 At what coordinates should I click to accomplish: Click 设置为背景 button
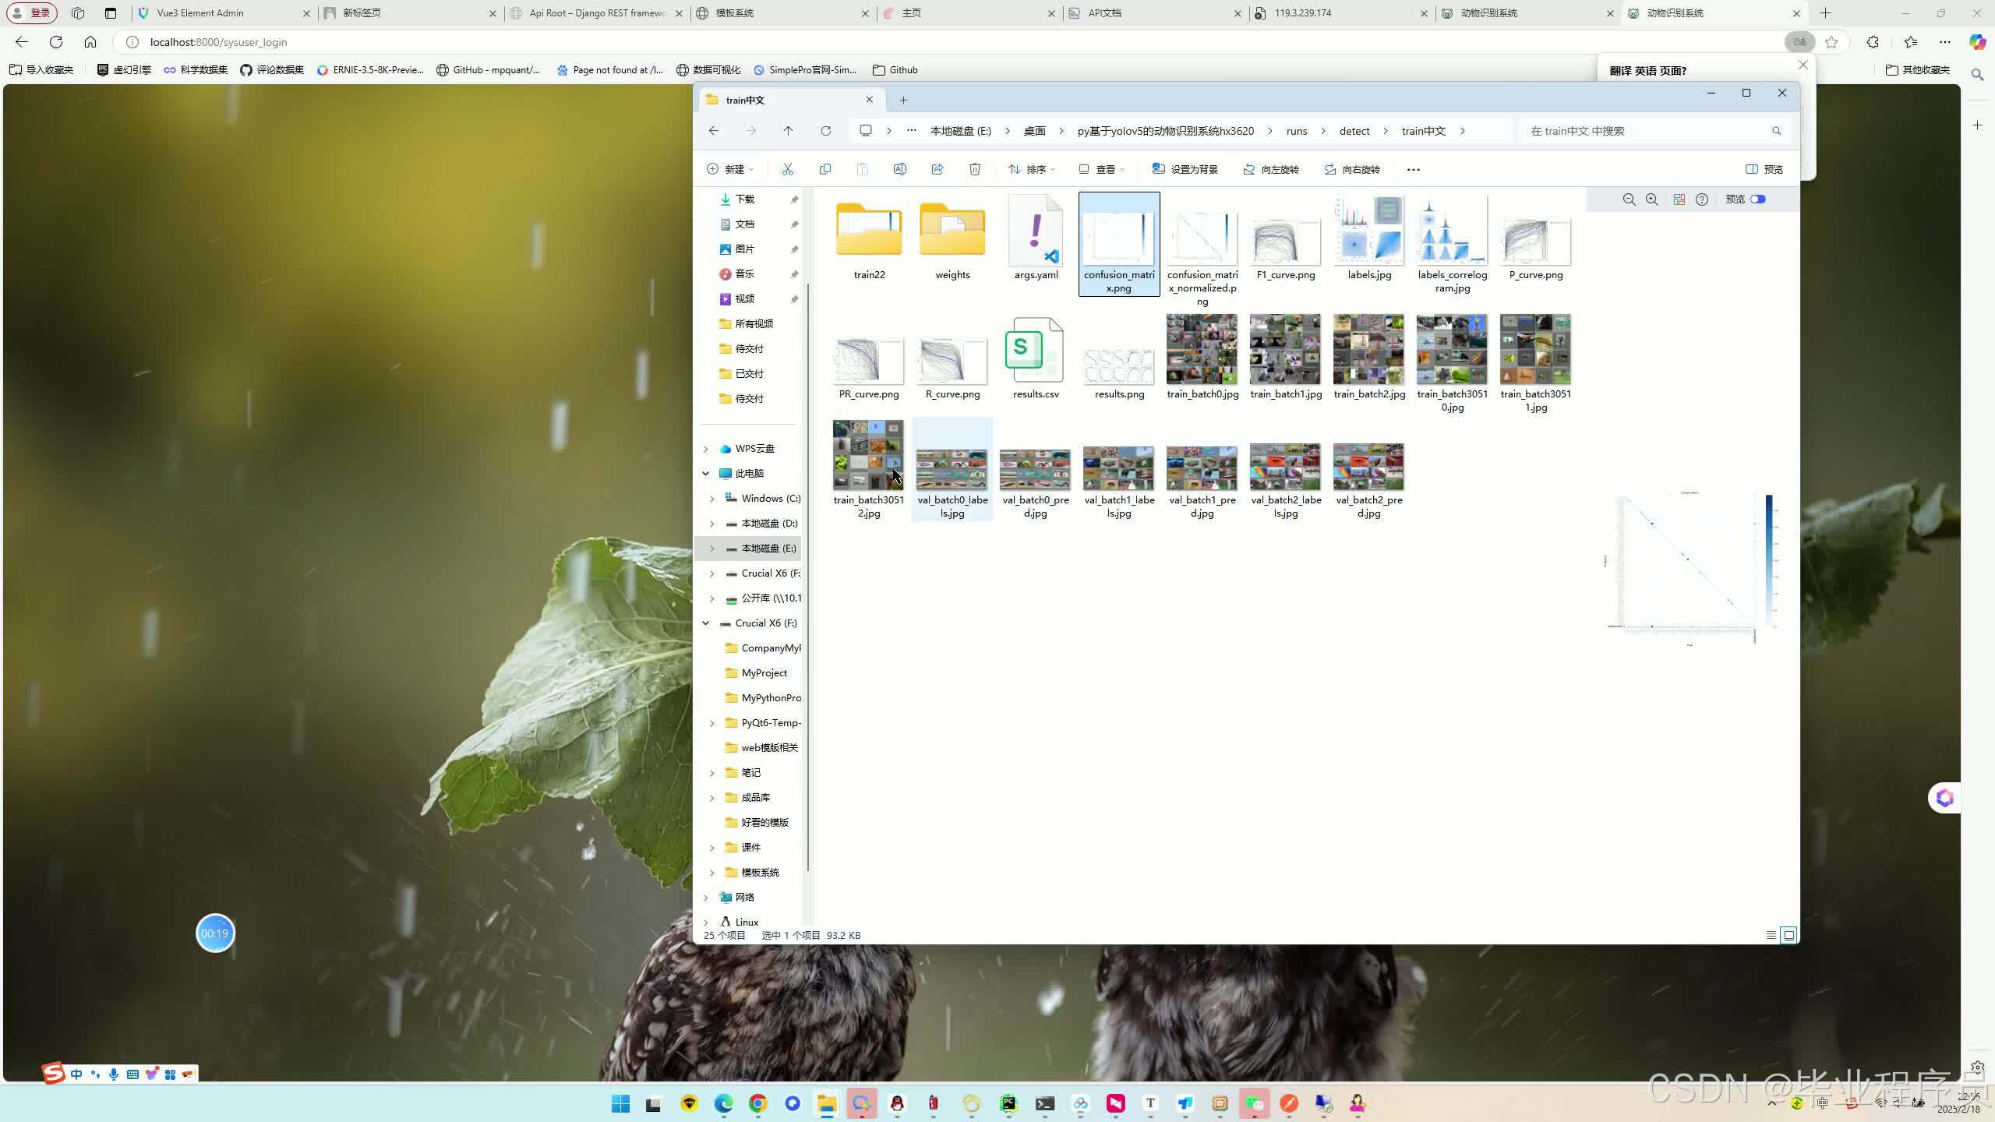point(1185,169)
